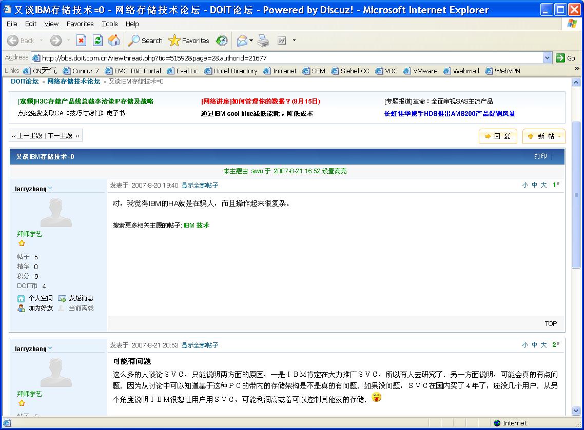Click DOIT论坛 breadcrumb link
The image size is (584, 430).
tap(25, 81)
